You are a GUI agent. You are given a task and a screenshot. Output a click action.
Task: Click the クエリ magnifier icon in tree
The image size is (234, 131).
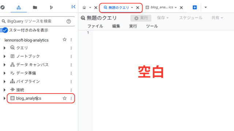[12, 48]
